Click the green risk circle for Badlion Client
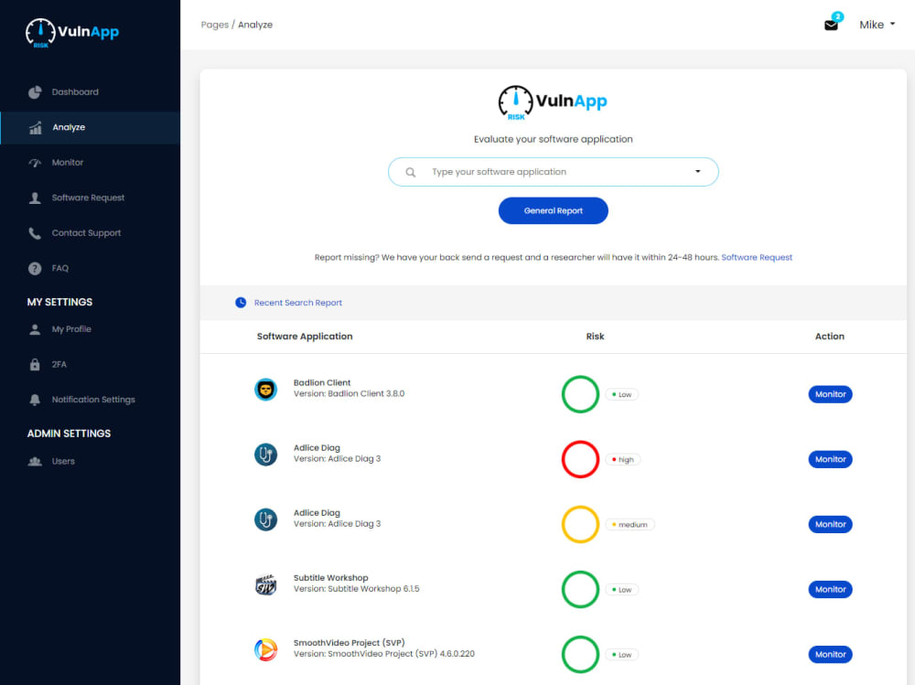 click(x=580, y=394)
